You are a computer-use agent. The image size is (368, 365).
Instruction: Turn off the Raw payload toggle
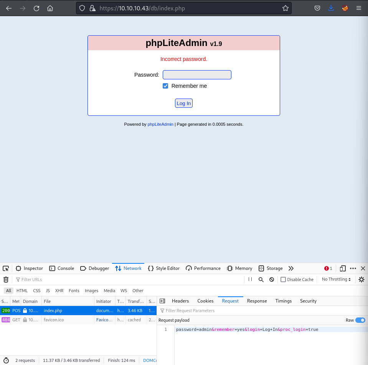tap(360, 320)
